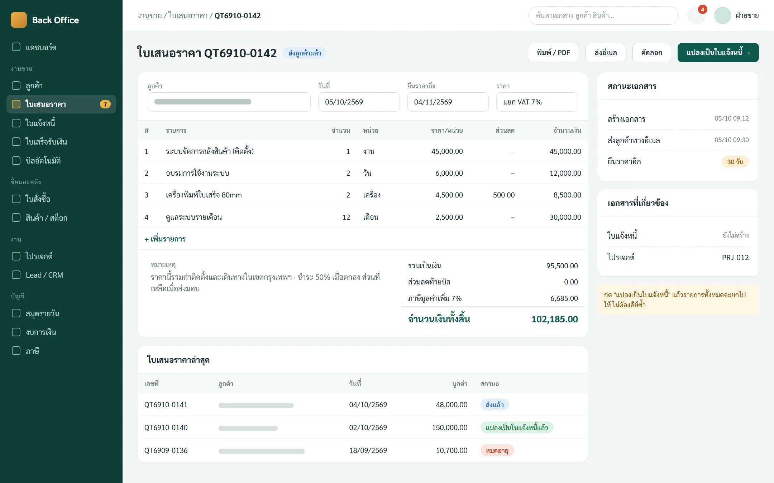Click the พิมพ์ / PDF button
Image resolution: width=774 pixels, height=483 pixels.
coord(553,53)
